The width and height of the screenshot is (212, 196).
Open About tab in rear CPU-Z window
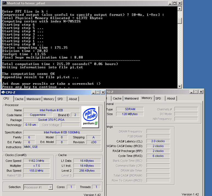click(171, 98)
